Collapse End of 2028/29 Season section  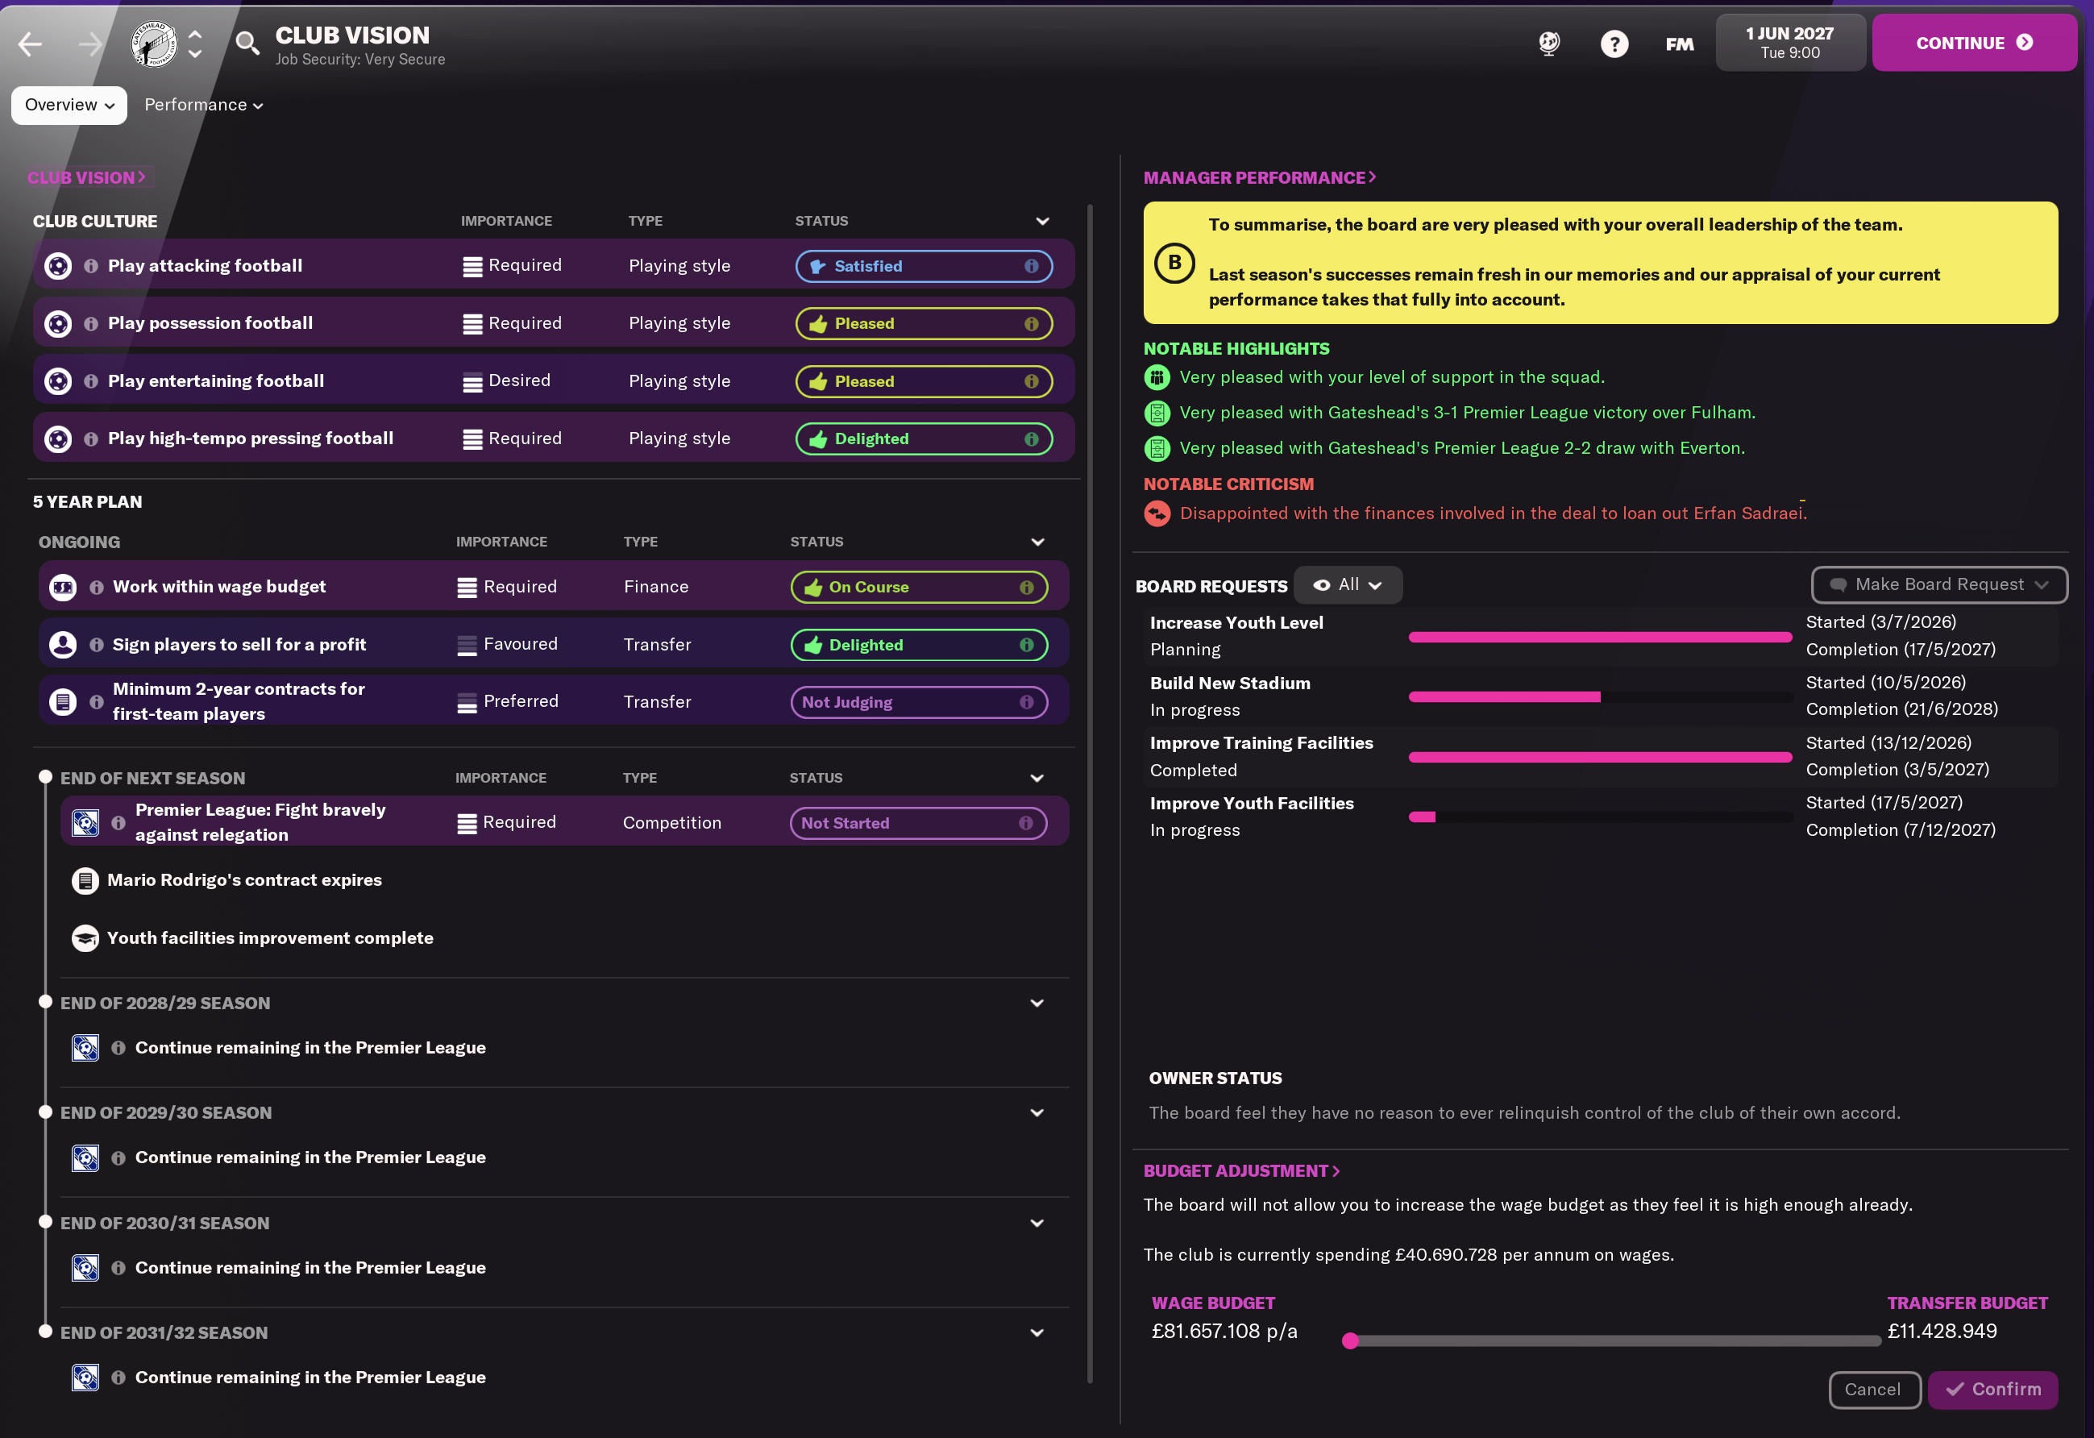coord(1037,1004)
